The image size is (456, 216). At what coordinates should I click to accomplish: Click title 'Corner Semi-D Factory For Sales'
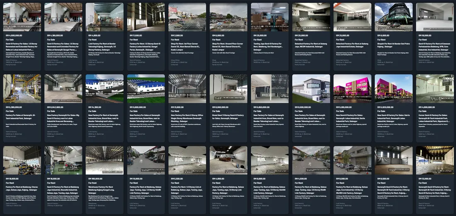(x=434, y=118)
